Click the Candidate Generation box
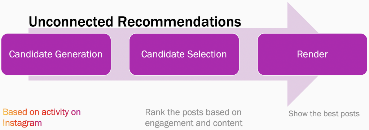369x130 pixels. [x=56, y=55]
